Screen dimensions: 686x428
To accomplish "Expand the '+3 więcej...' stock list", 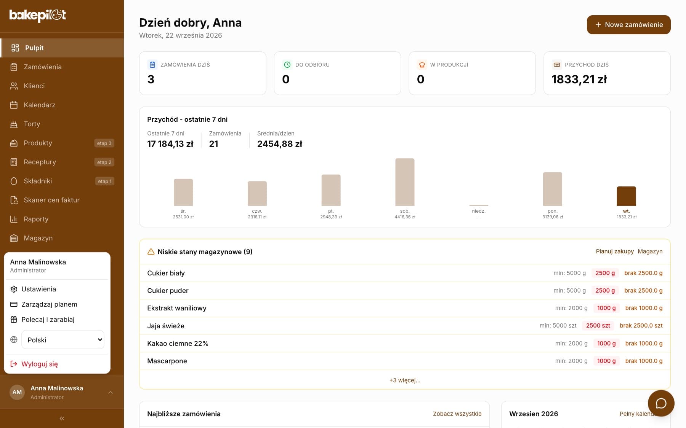I will [405, 380].
